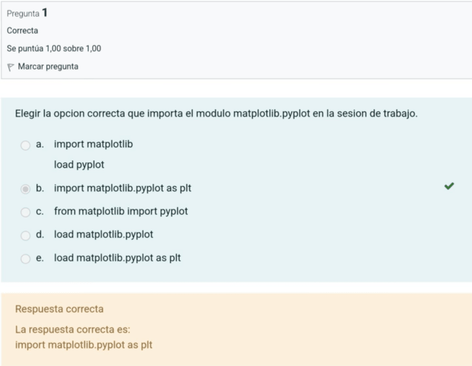This screenshot has height=366, width=472.
Task: Click the flag icon beside Marcar pregunta
Action: 11,67
